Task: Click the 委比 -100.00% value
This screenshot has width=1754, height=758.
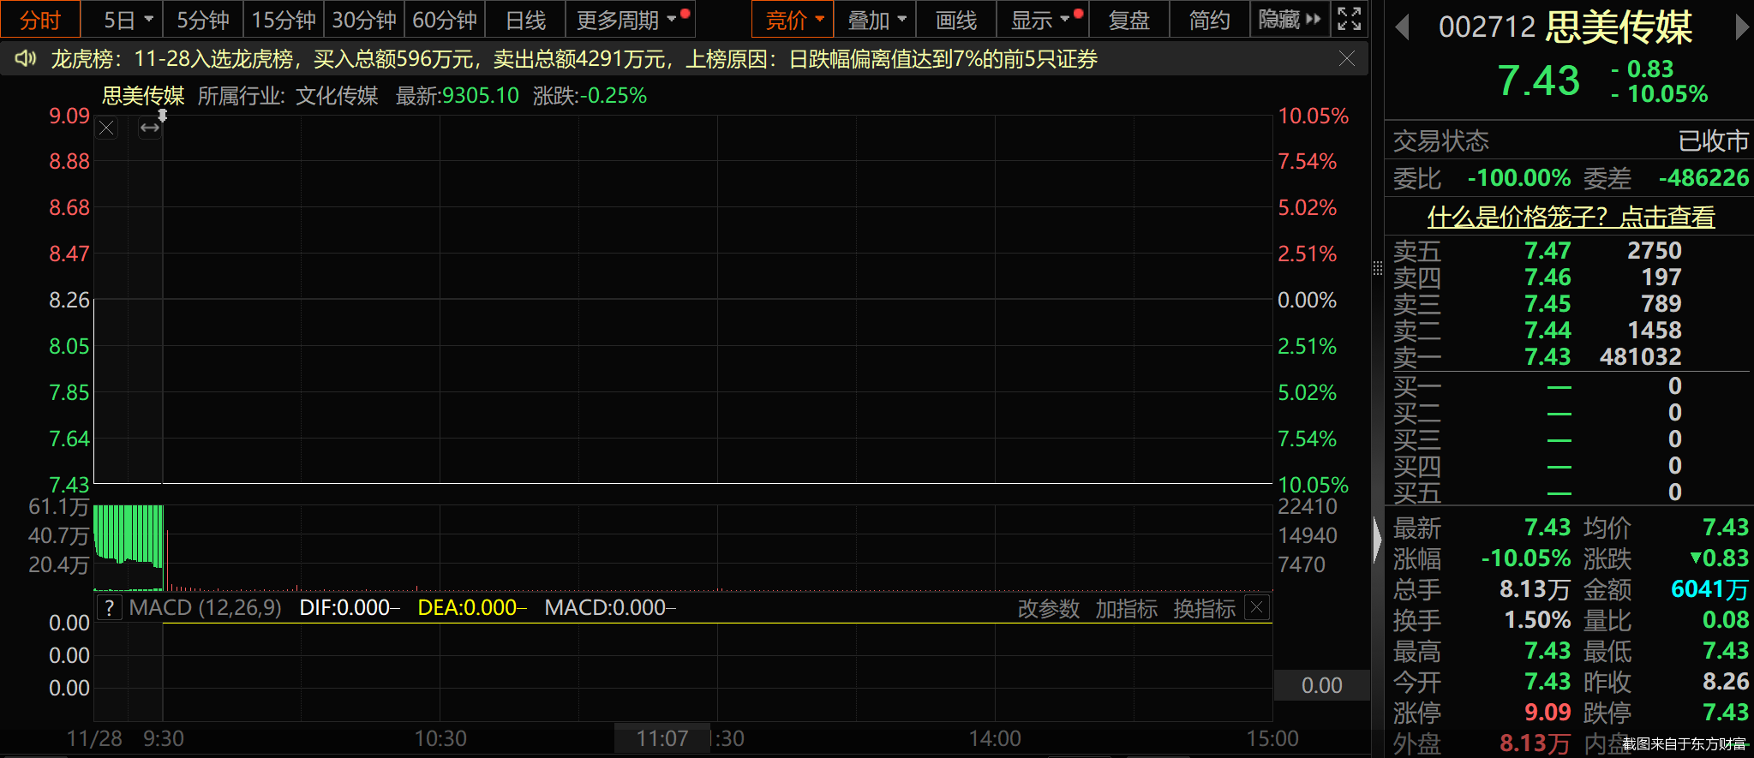Action: pyautogui.click(x=1519, y=178)
